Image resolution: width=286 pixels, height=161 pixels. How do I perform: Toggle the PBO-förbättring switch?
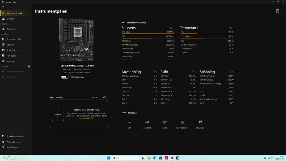pos(65,77)
